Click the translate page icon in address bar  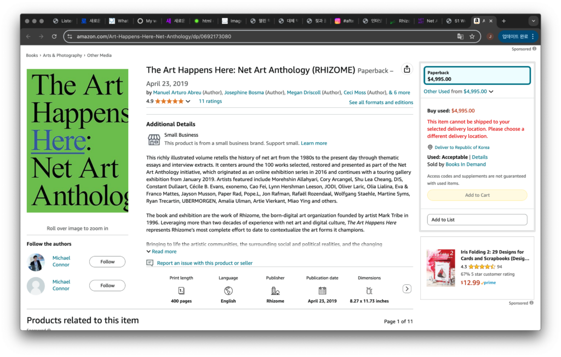point(460,37)
